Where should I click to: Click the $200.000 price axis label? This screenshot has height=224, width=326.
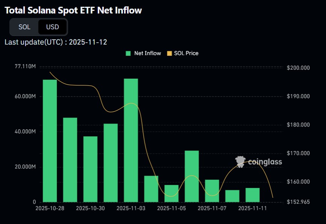[298, 68]
